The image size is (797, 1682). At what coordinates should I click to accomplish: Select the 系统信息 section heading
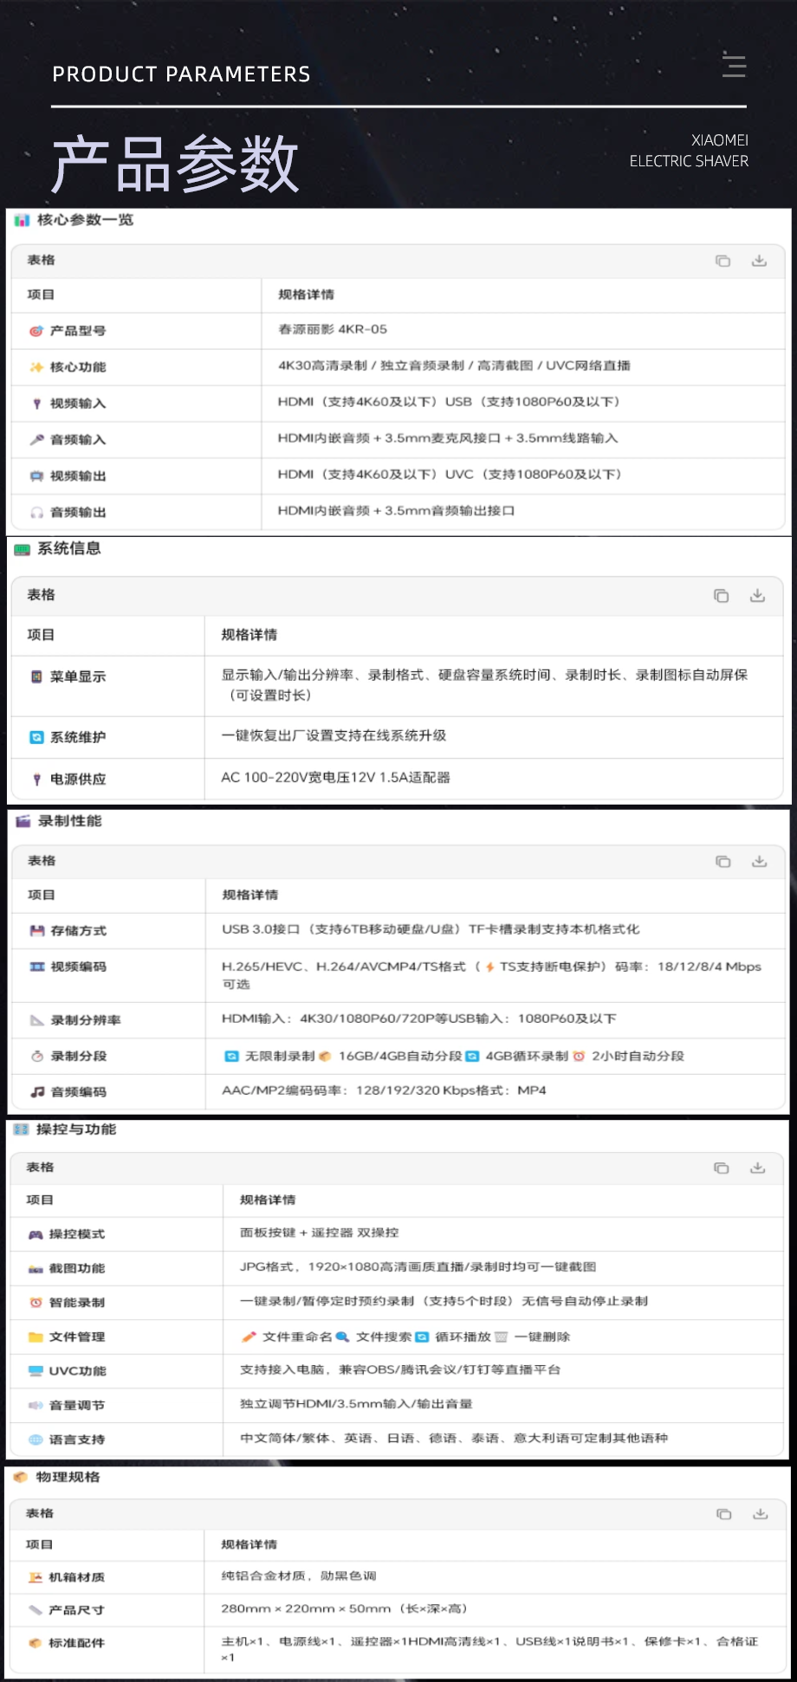pyautogui.click(x=69, y=549)
